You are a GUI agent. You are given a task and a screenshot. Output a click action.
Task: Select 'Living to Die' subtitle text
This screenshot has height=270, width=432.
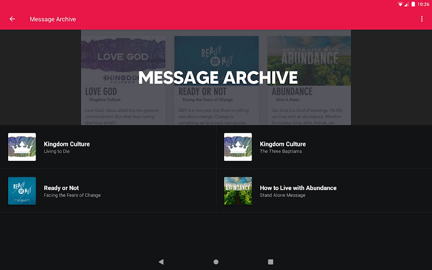pos(57,151)
